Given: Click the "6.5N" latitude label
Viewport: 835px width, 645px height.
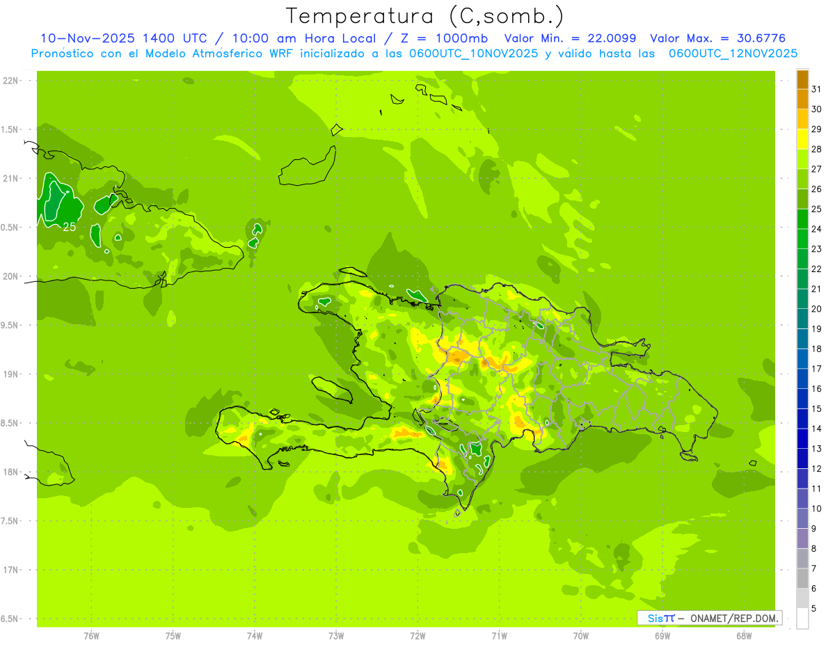Looking at the screenshot, I should (x=10, y=619).
